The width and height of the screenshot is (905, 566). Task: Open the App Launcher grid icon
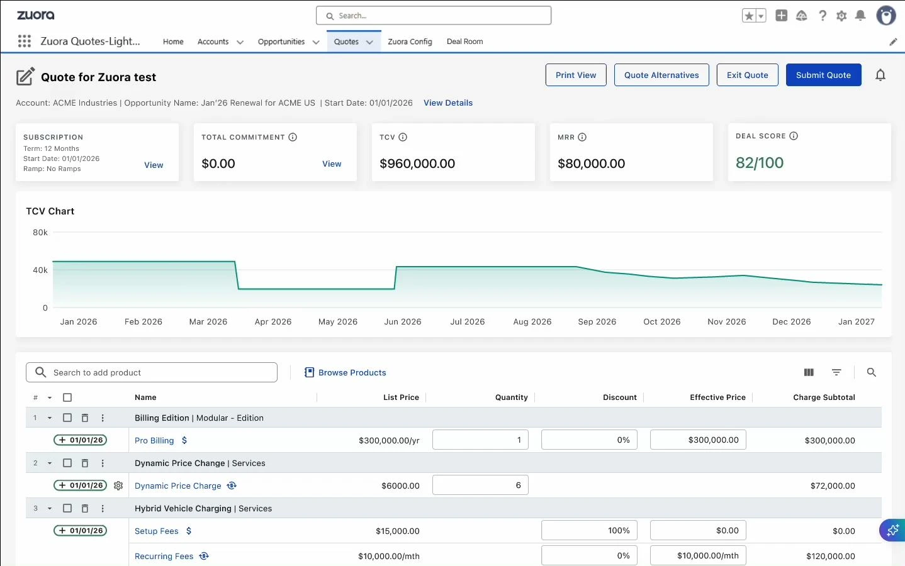(x=25, y=42)
